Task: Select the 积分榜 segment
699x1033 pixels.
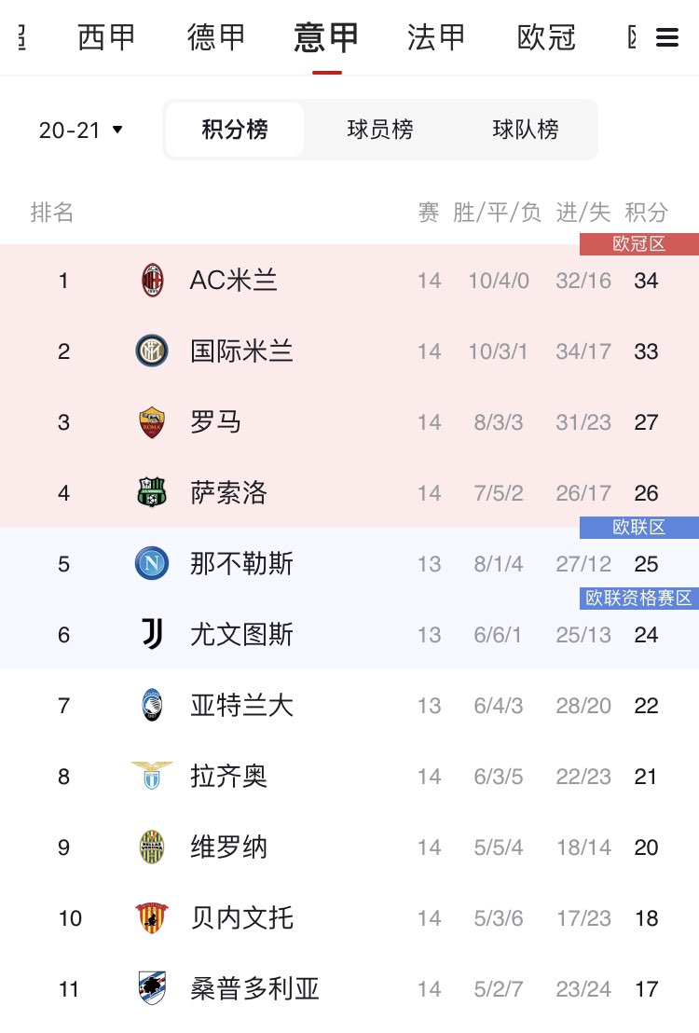Action: pos(235,130)
